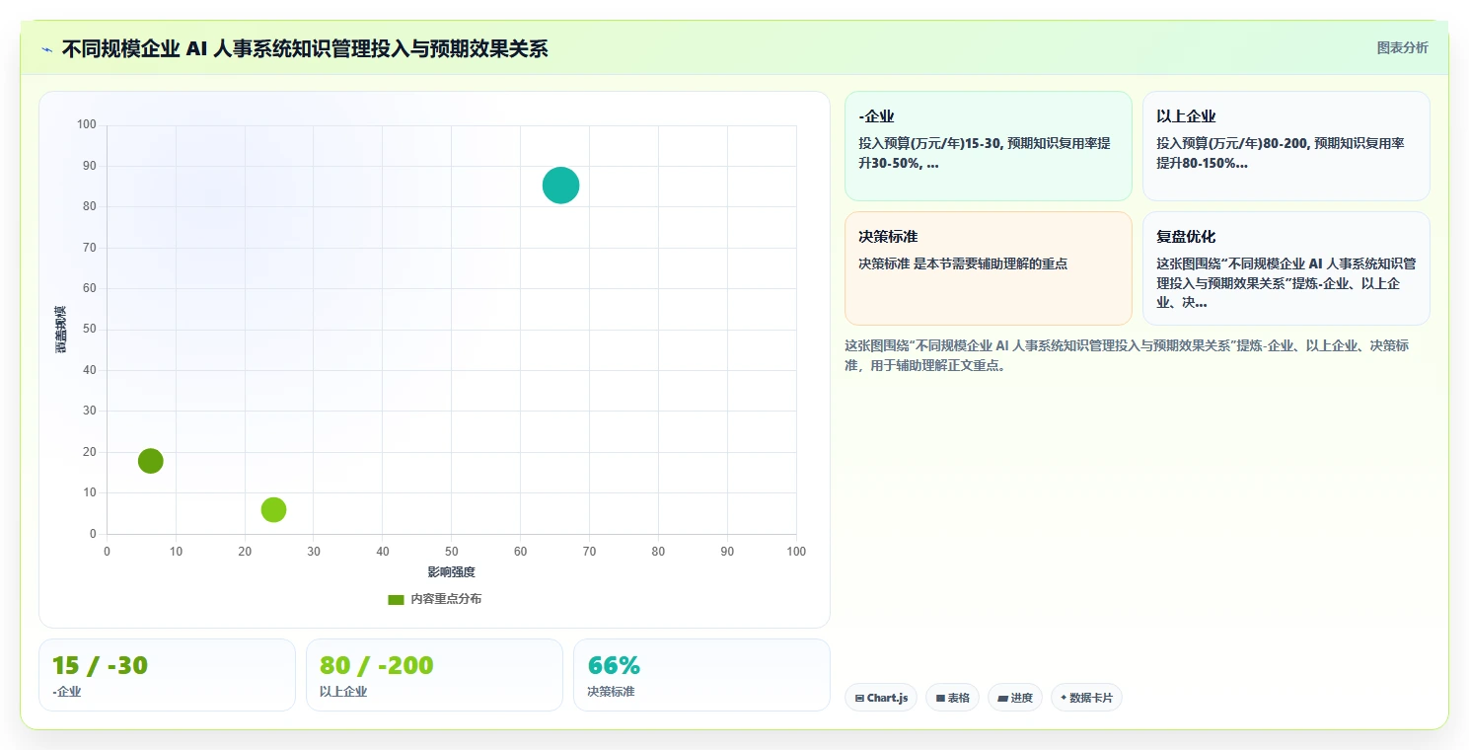Toggle the 内容重点分布 legend color box

pyautogui.click(x=396, y=599)
